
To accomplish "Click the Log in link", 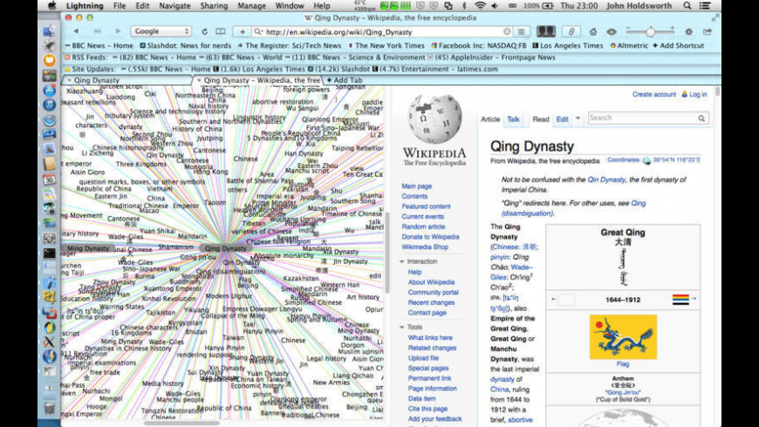I will click(698, 94).
